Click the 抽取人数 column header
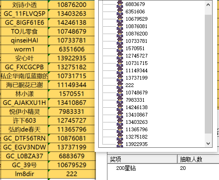Image resolution: width=219 pixels, height=180 pixels. 198,159
